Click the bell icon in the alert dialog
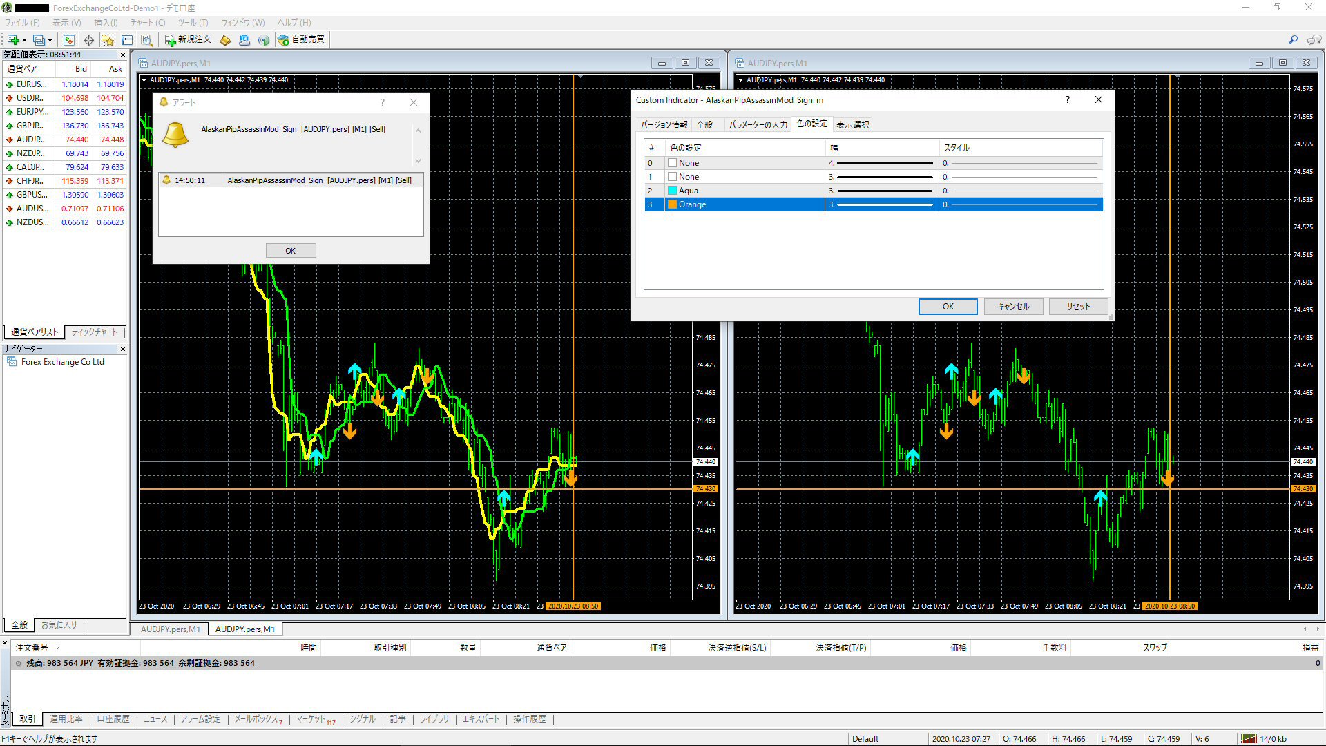The height and width of the screenshot is (746, 1326). click(x=175, y=134)
